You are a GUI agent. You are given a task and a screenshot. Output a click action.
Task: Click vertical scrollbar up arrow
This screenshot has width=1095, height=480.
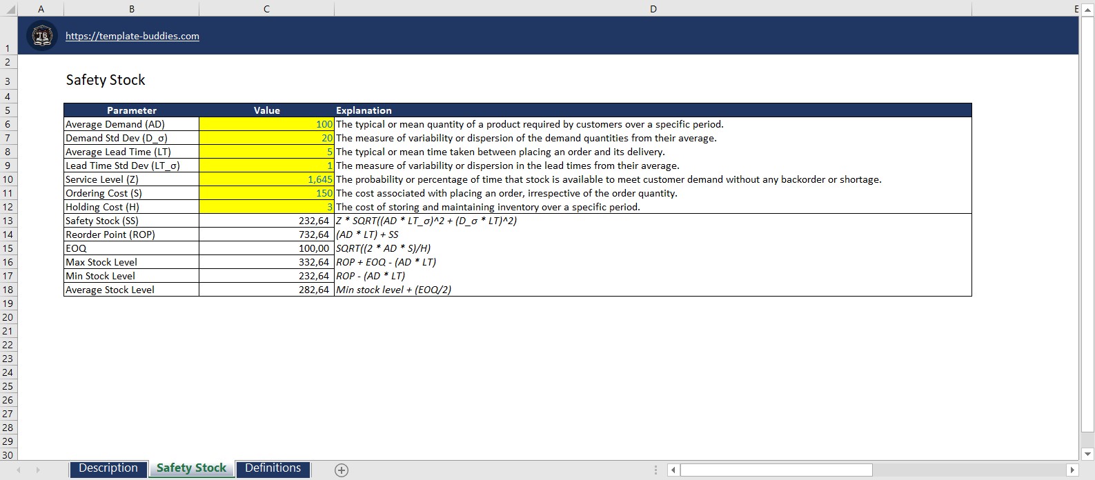1088,9
